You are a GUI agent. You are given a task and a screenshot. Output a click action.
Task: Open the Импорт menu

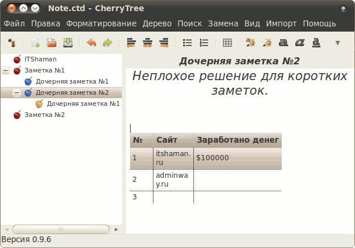281,24
